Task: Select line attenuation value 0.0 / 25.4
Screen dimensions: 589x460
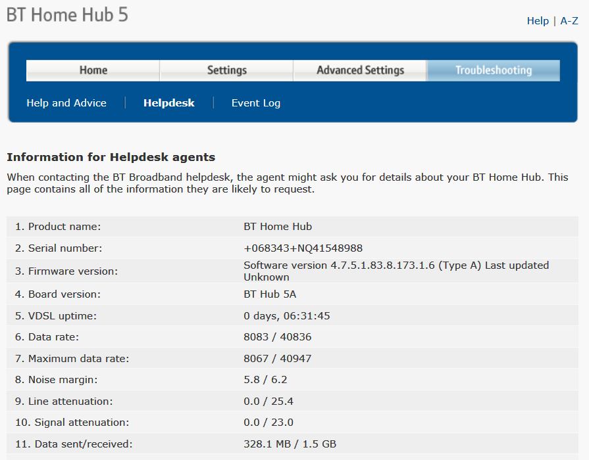Action: (269, 402)
